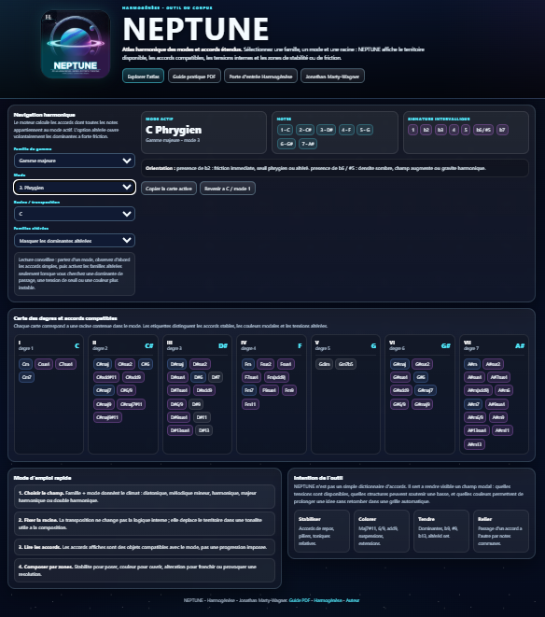Select the C7sus4 chord chip
The height and width of the screenshot is (617, 545).
[x=65, y=364]
